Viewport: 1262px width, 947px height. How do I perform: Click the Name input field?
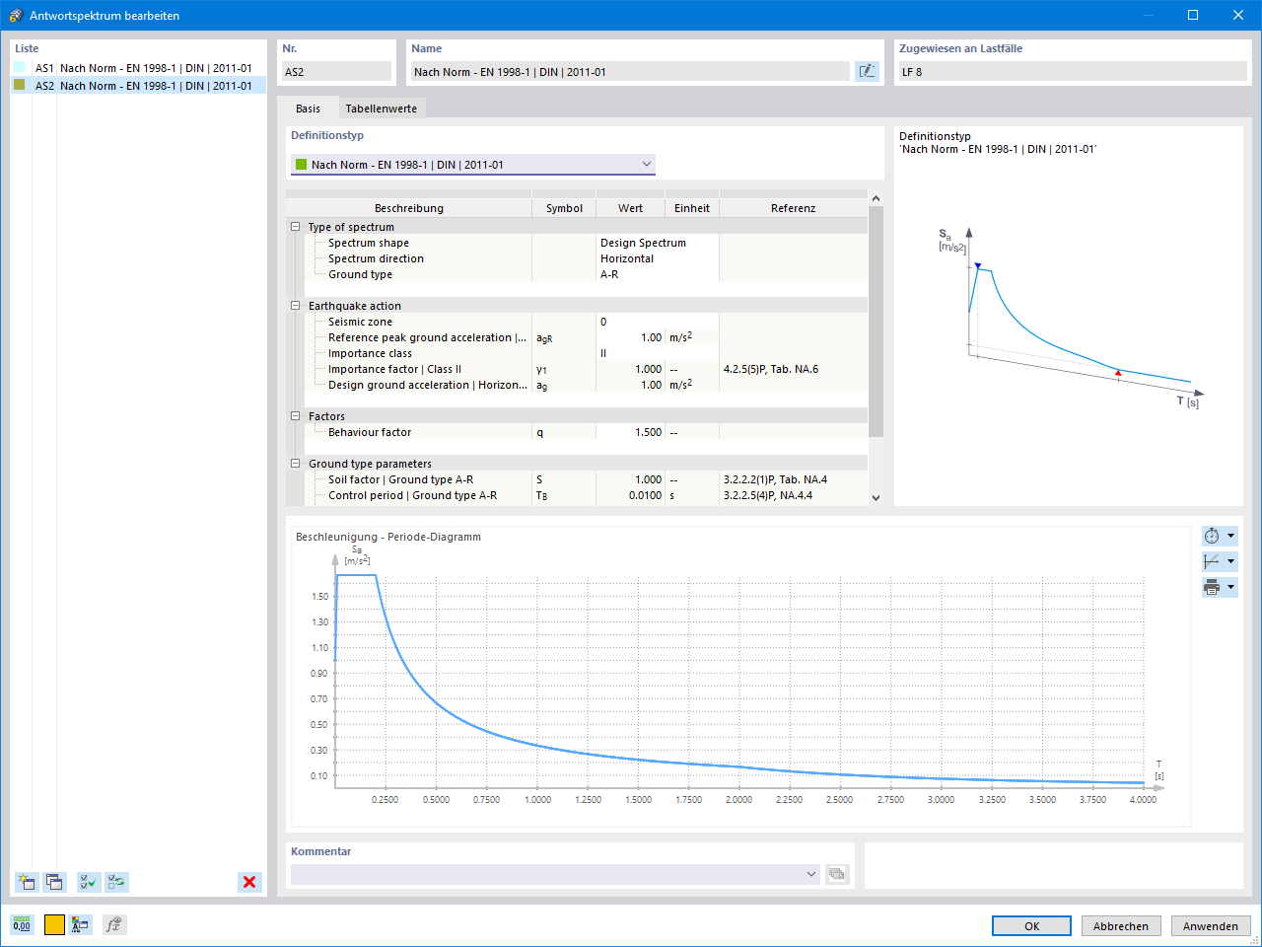tap(630, 71)
